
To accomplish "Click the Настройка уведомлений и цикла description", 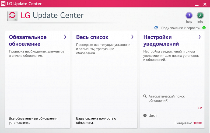I will pos(171,55).
